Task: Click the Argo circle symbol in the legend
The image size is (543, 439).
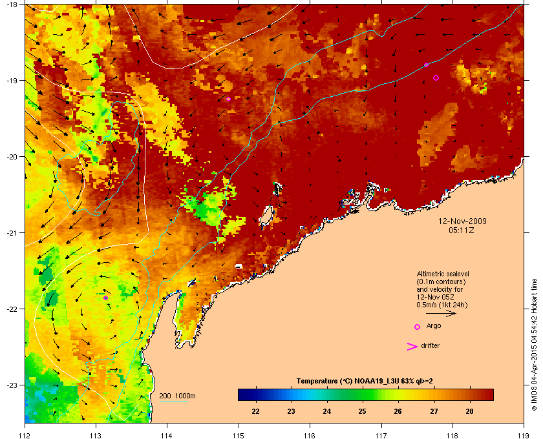Action: tap(418, 327)
